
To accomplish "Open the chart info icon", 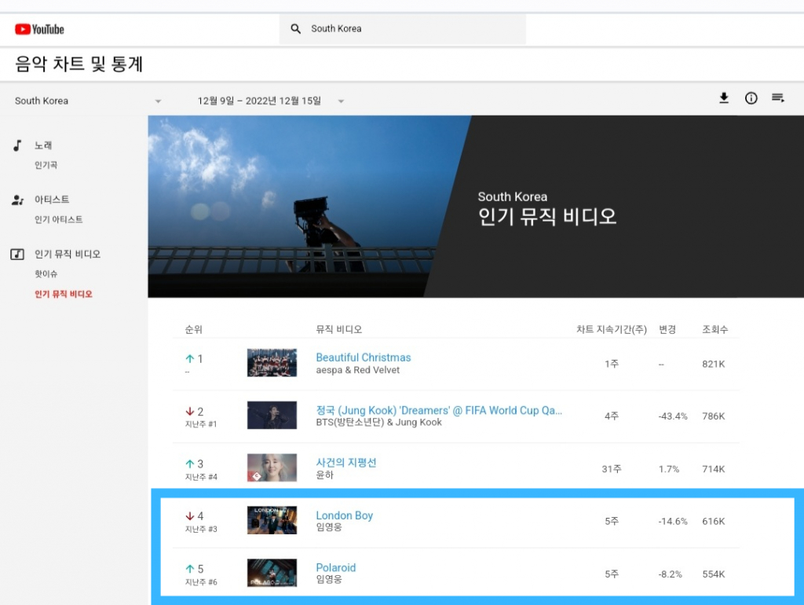I will pos(751,98).
